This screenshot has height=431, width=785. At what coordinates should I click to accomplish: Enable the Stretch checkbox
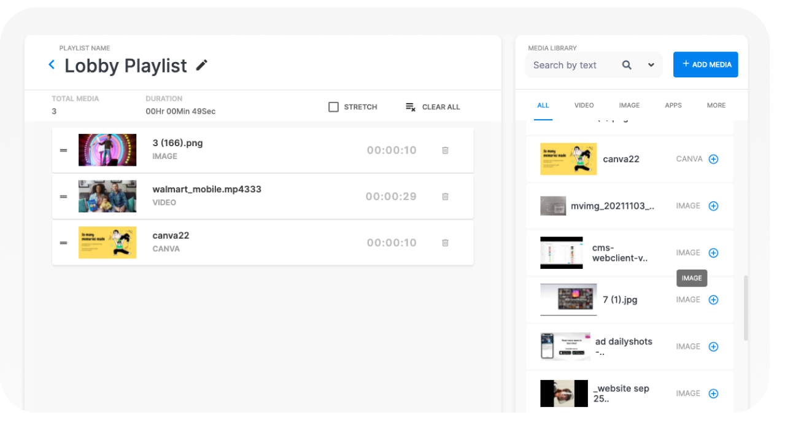click(x=334, y=107)
